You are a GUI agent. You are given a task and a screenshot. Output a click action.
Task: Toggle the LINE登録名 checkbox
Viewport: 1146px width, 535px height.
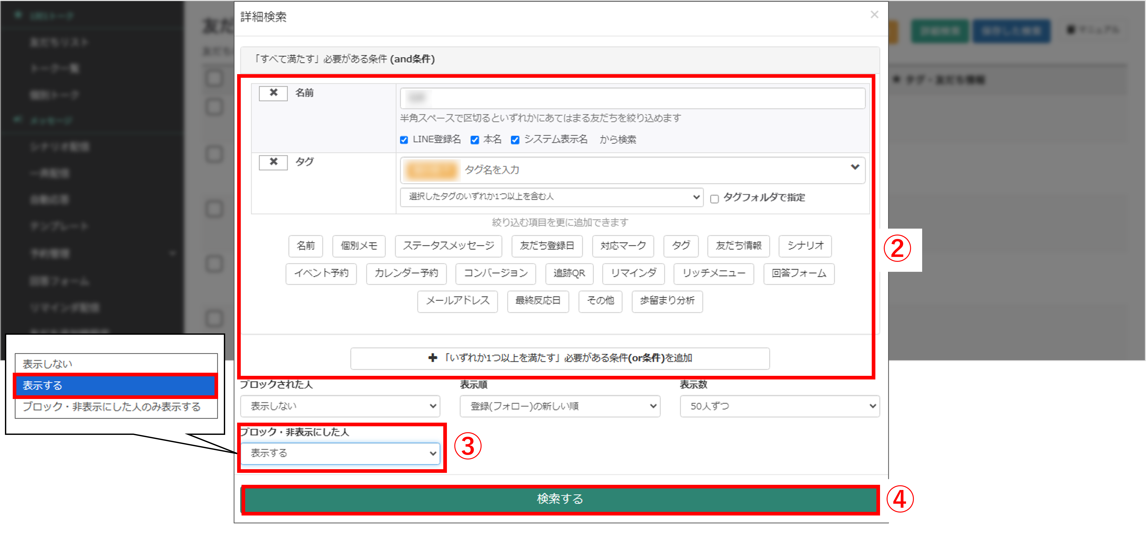[x=404, y=140]
